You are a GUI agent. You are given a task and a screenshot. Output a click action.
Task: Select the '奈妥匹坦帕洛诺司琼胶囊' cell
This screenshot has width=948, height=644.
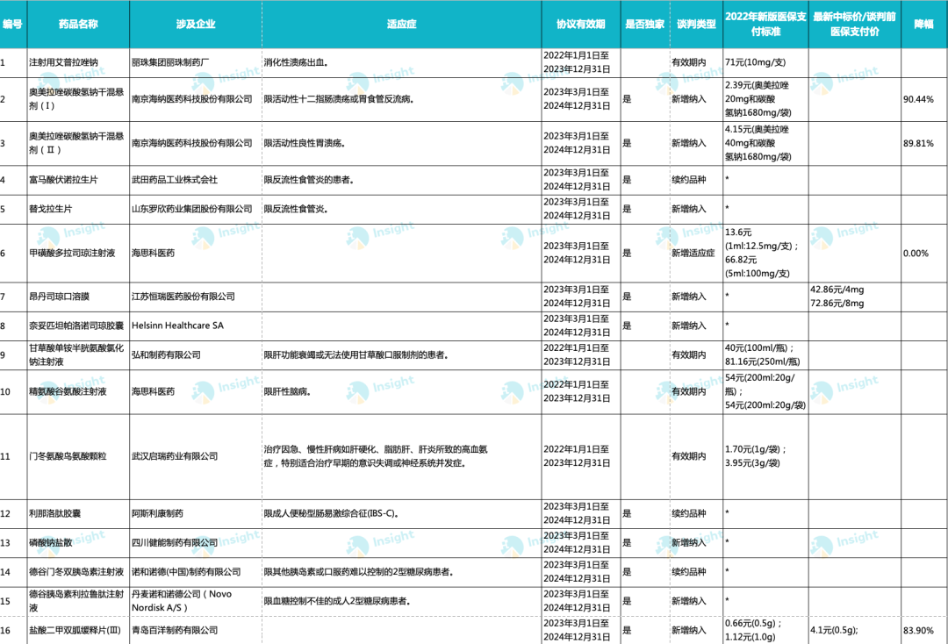[x=76, y=326]
